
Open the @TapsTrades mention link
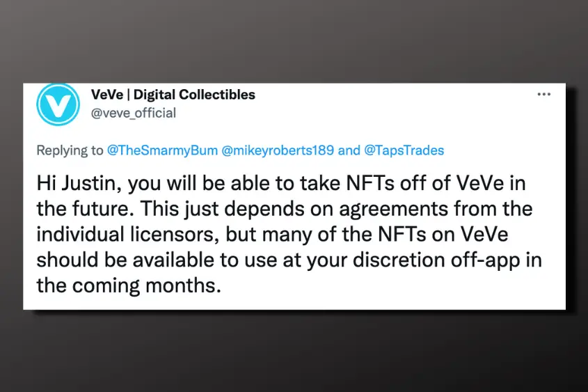pos(404,150)
